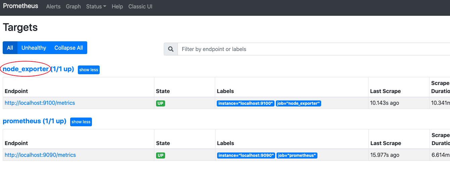The height and width of the screenshot is (178, 450).
Task: Show only Unhealthy targets
Action: [x=34, y=48]
